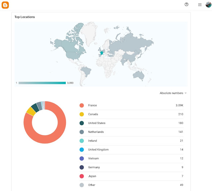Click the 141 value for Netherlands

point(181,132)
